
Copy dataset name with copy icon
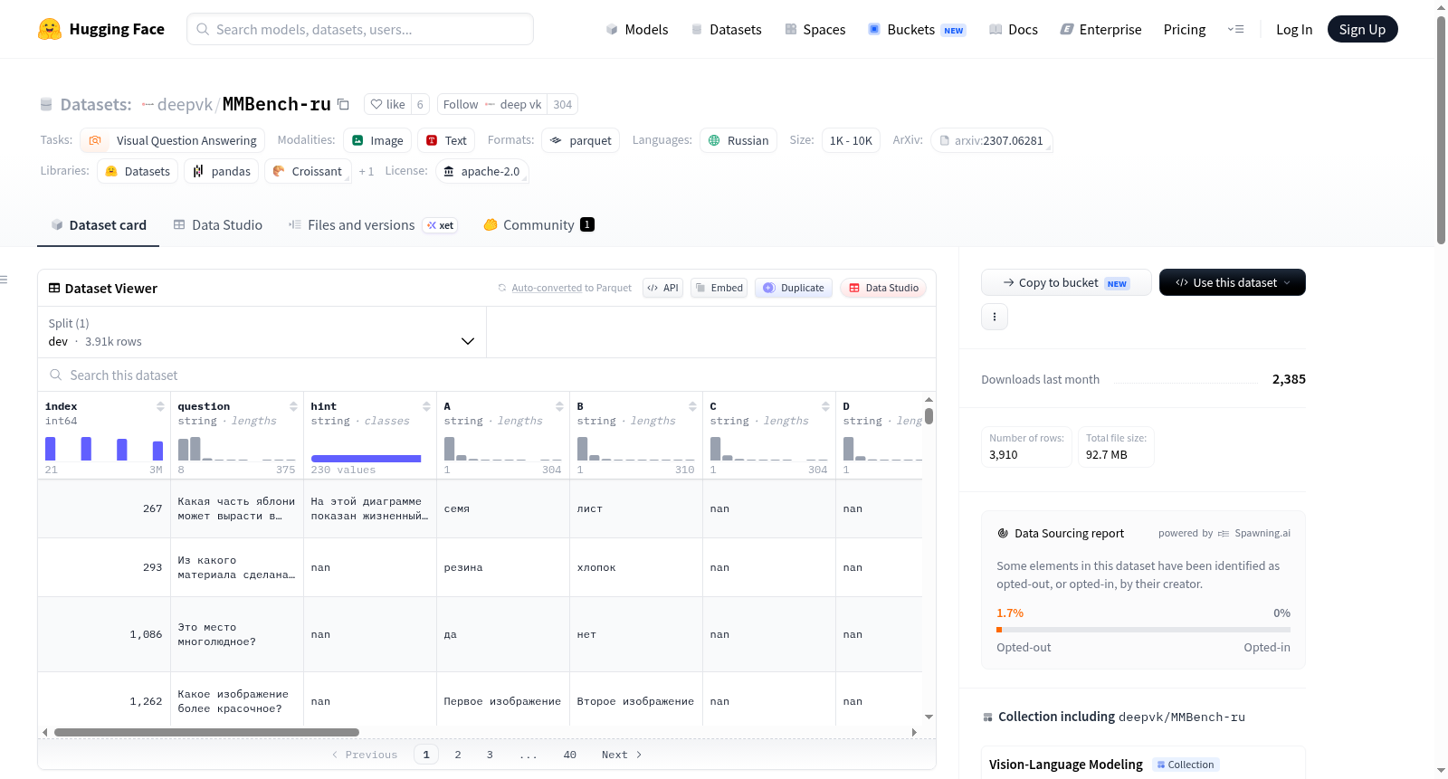point(343,104)
